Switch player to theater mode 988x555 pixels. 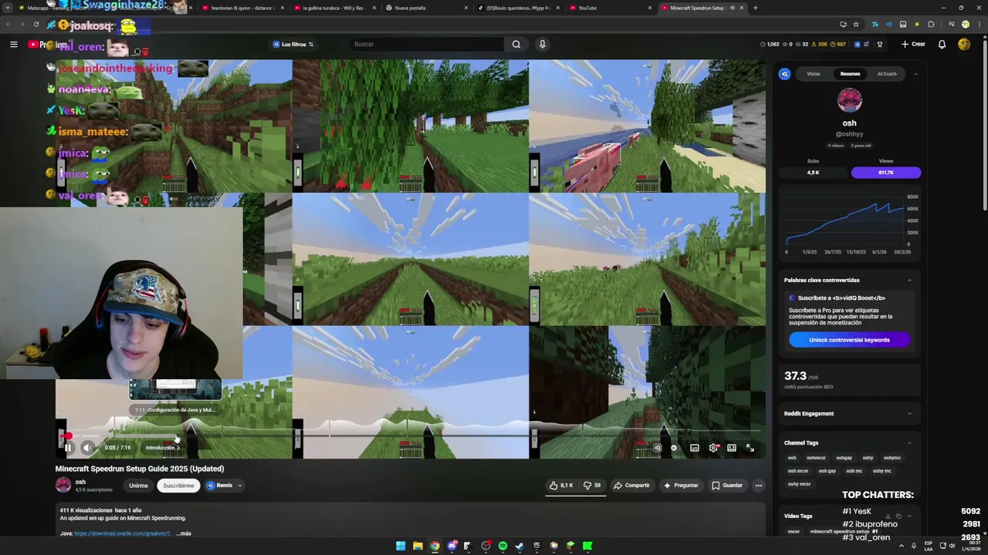[x=732, y=448]
